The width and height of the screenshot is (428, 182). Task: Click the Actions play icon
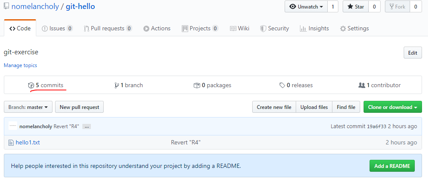point(146,29)
